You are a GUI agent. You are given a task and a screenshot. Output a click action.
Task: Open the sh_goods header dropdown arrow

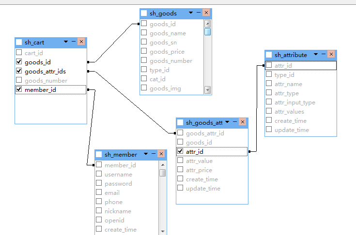tap(191, 13)
